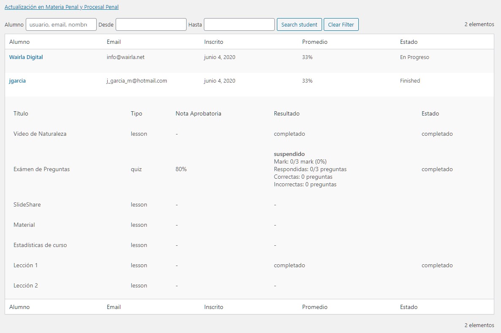The height and width of the screenshot is (333, 501).
Task: Select the top Estado column header
Action: (409, 42)
